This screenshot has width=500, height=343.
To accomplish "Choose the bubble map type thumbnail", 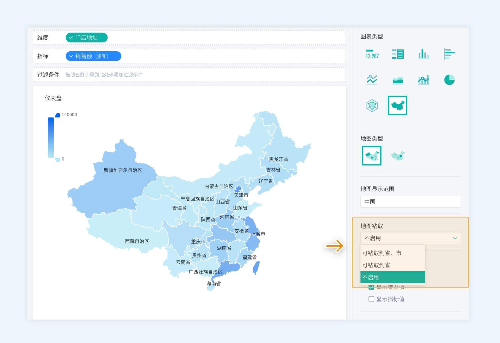I will click(398, 156).
